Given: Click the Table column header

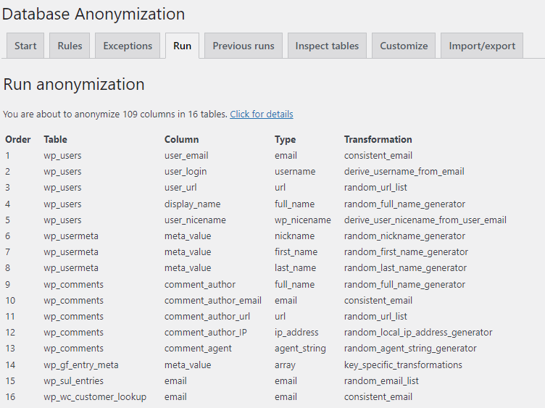Looking at the screenshot, I should point(56,139).
